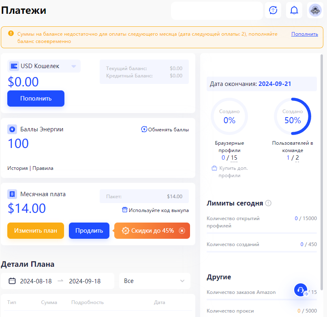Click the energy points value '100'
Screen dimensions: 327x317
pos(18,144)
